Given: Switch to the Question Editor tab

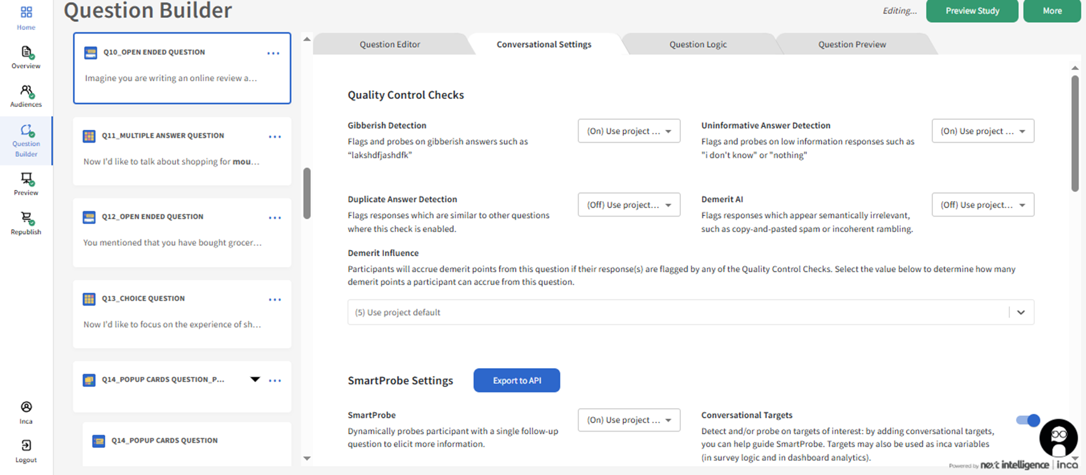Looking at the screenshot, I should (x=389, y=45).
